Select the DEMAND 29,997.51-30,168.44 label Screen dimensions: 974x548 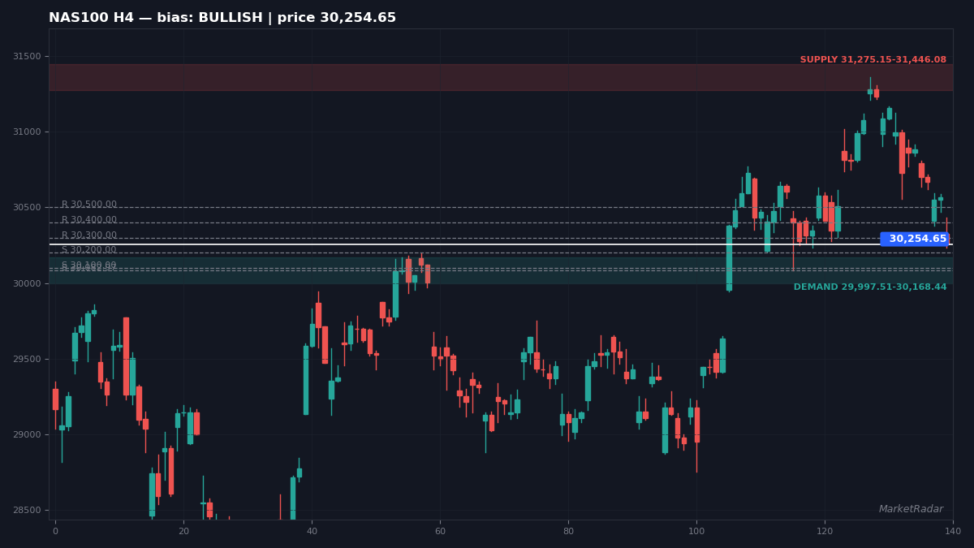coord(870,287)
